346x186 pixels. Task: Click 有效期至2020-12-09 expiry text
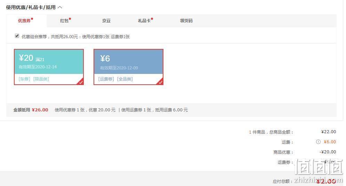point(119,68)
